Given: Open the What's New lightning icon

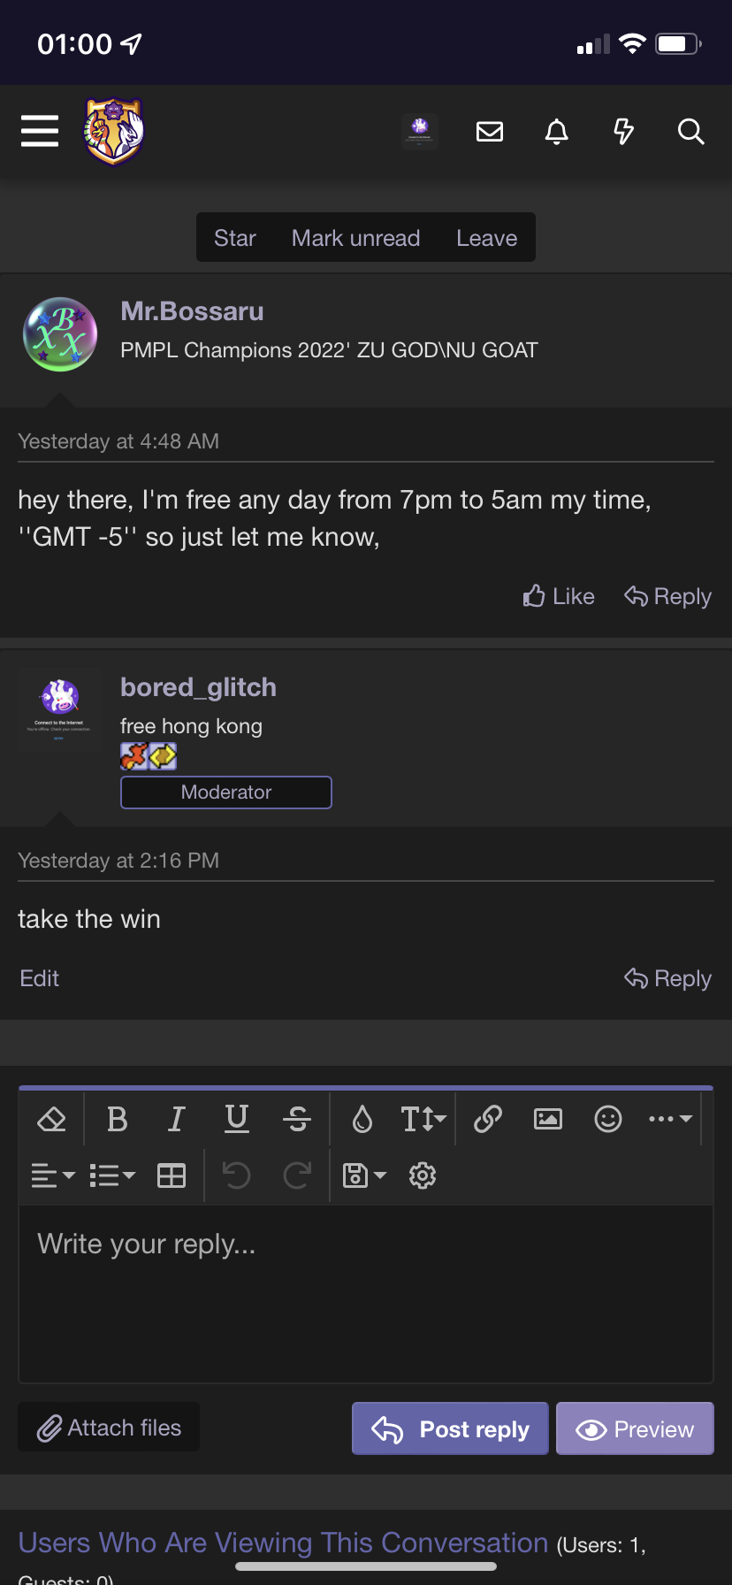Looking at the screenshot, I should pyautogui.click(x=624, y=132).
